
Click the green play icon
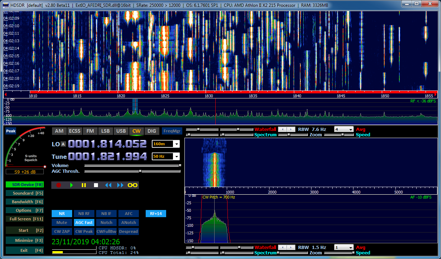point(71,185)
